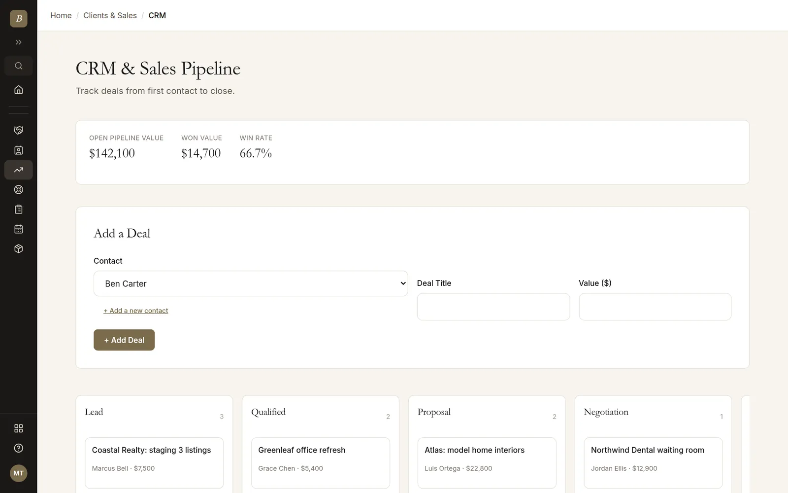Open Coastal Realty staging 3 listings deal card
This screenshot has height=493, width=788.
coord(154,463)
